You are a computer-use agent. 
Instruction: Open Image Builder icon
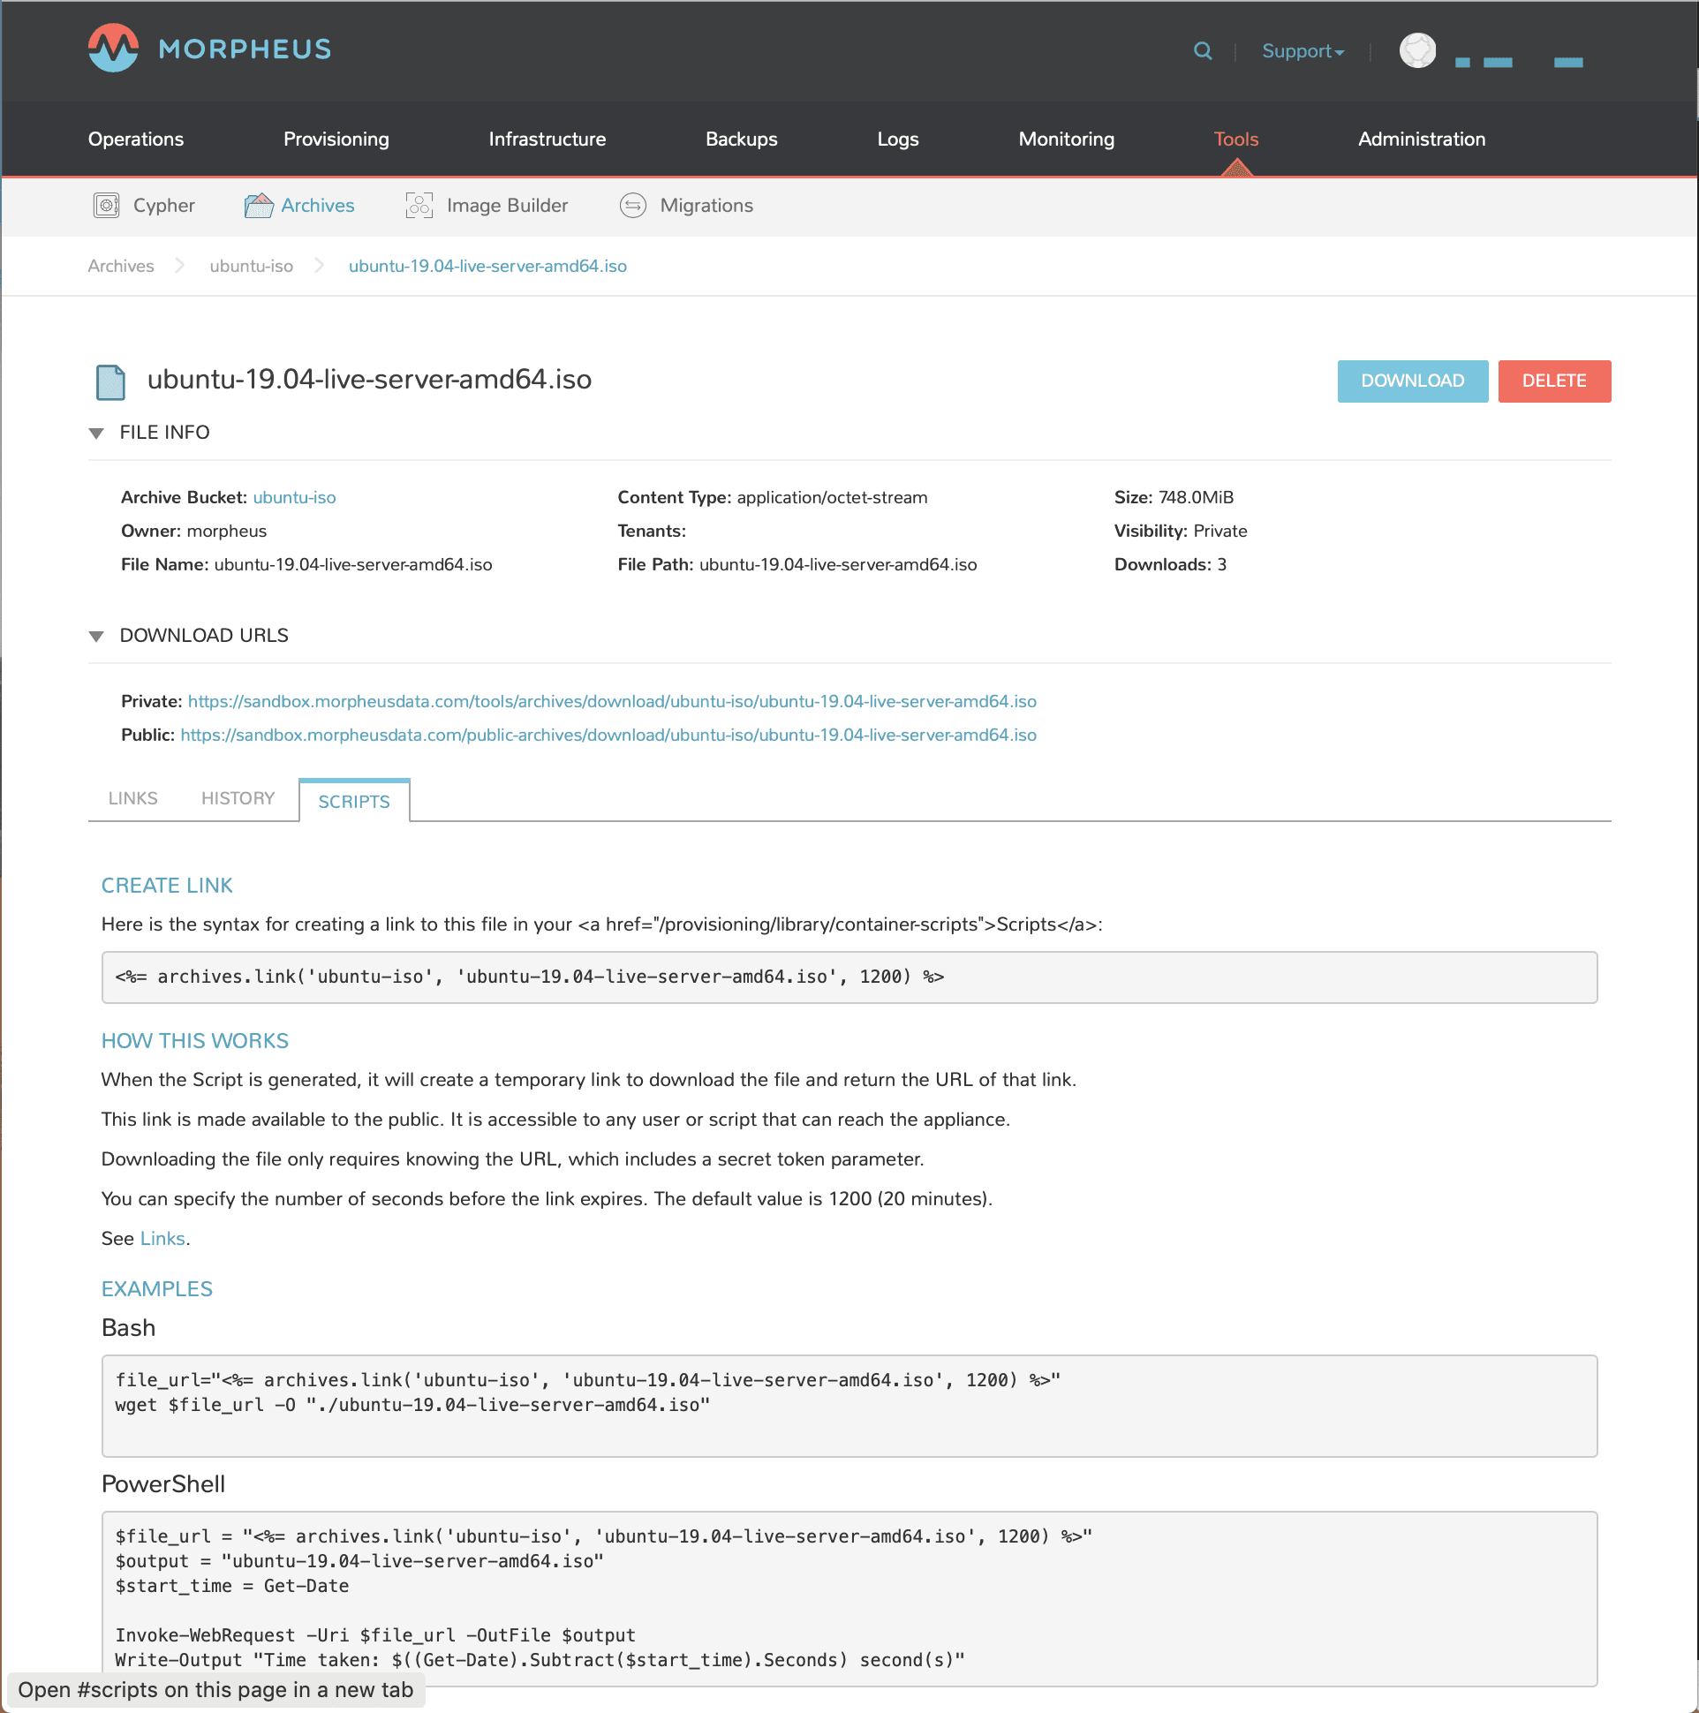click(x=419, y=206)
